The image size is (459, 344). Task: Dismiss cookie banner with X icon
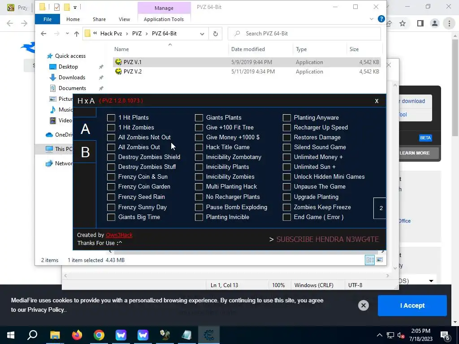[x=363, y=305]
